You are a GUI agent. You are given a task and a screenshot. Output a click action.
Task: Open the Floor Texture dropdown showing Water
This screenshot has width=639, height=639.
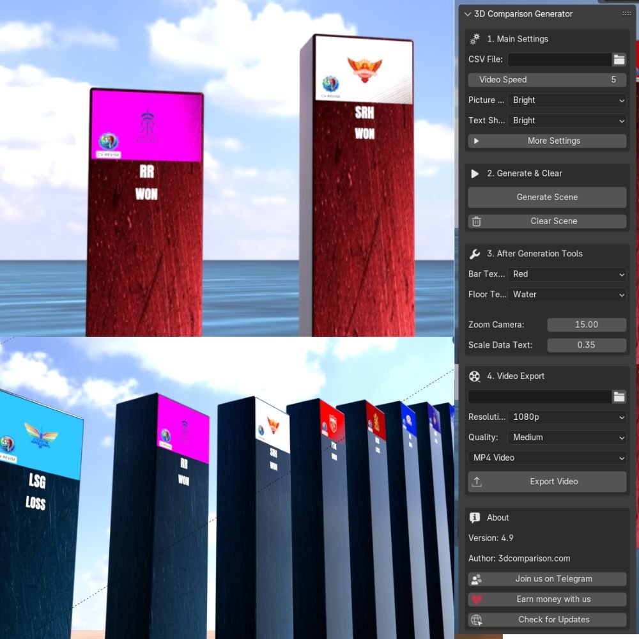pyautogui.click(x=566, y=294)
